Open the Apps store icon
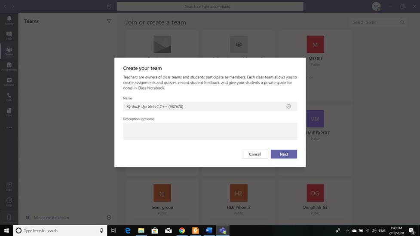 pyautogui.click(x=9, y=186)
